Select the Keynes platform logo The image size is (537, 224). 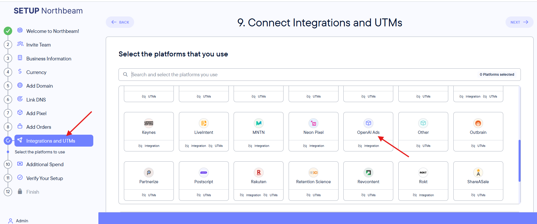tap(149, 123)
